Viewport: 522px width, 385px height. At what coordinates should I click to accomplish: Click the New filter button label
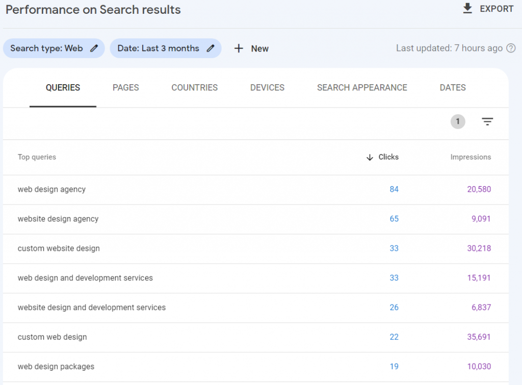[x=259, y=48]
